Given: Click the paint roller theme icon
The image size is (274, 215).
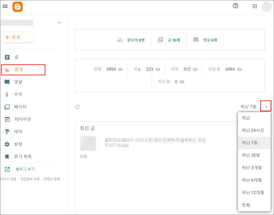Looking at the screenshot, I should pyautogui.click(x=7, y=132).
